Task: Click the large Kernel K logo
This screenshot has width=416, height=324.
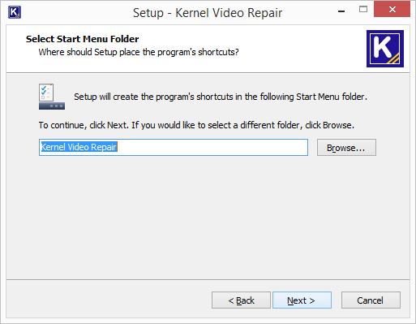Action: coord(385,49)
